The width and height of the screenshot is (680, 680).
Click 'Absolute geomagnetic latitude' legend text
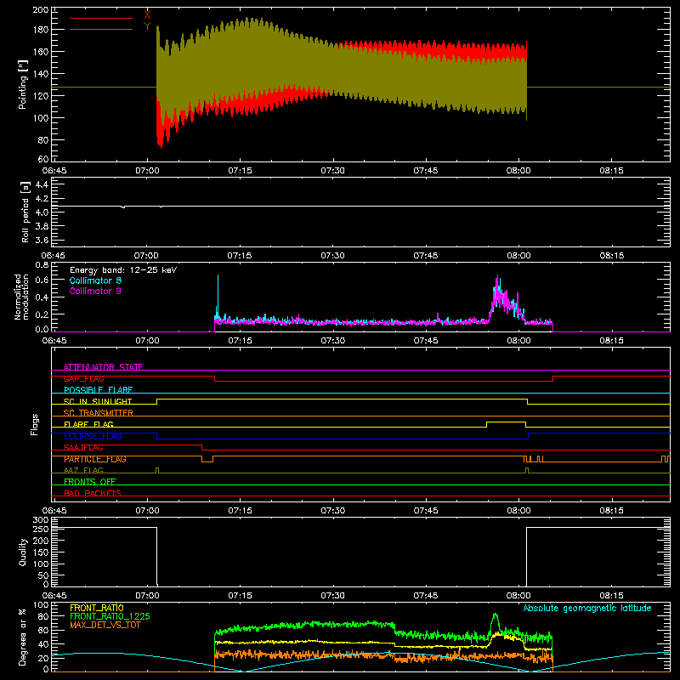(587, 608)
